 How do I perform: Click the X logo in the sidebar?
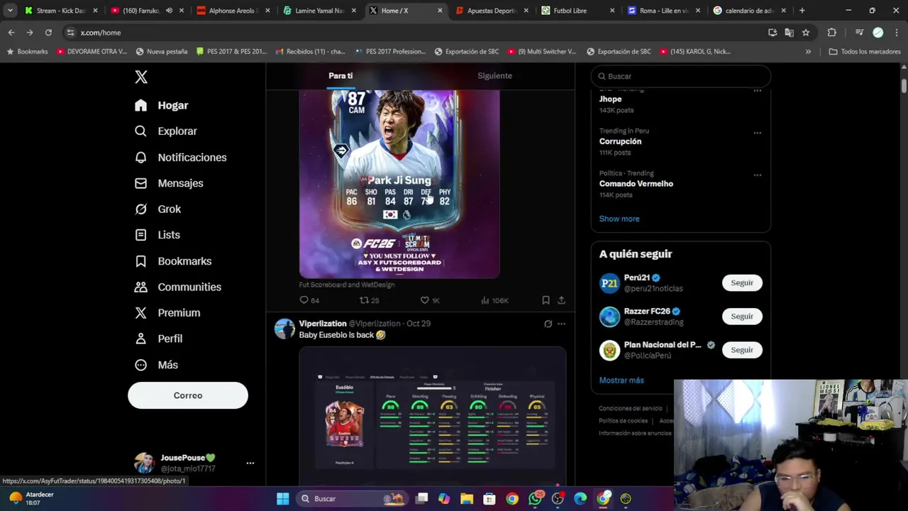coord(141,77)
